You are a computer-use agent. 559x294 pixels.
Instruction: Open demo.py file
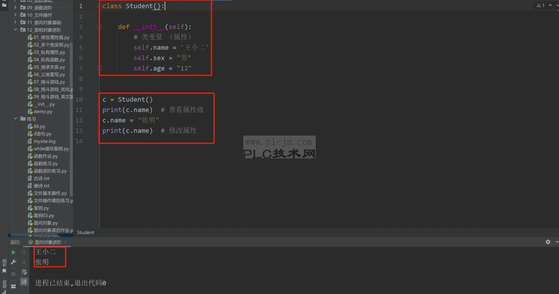click(40, 111)
